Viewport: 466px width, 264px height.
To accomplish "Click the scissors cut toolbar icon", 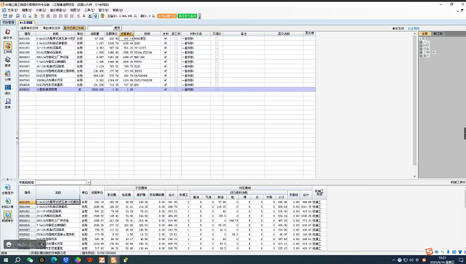I will pos(29,16).
